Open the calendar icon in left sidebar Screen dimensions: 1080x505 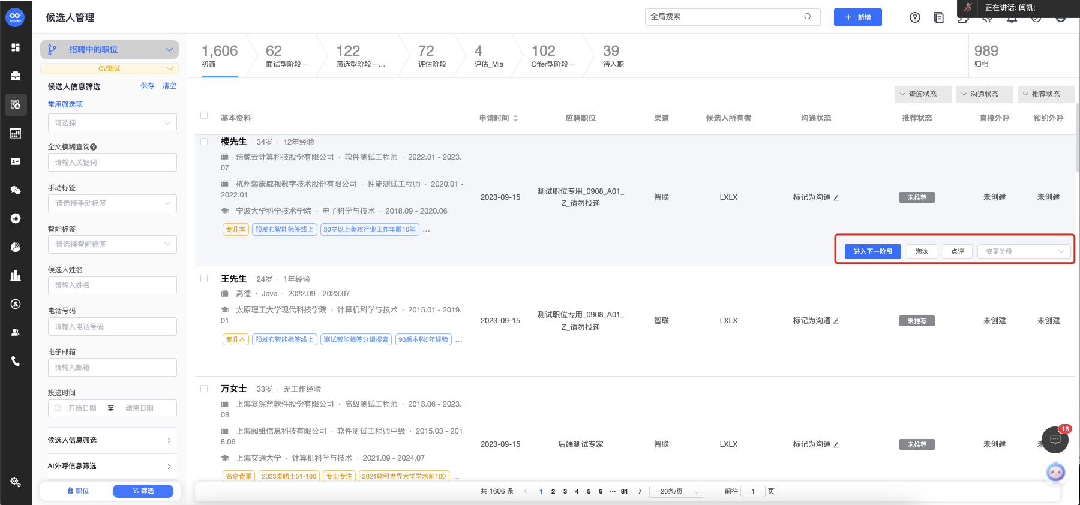16,133
